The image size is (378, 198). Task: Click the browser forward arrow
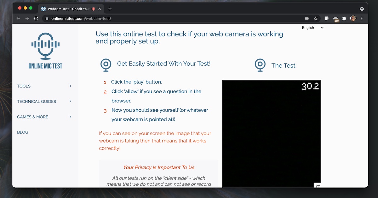27,19
